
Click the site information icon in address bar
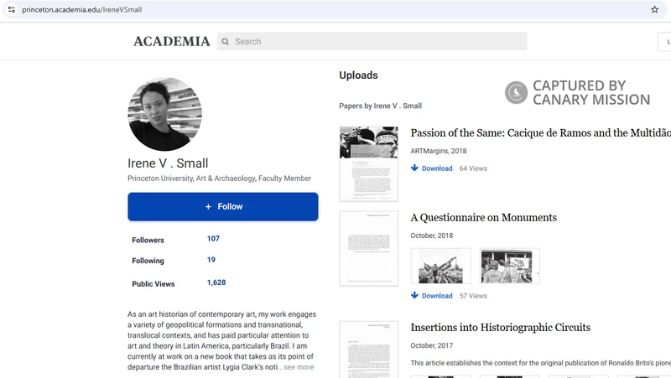[12, 9]
